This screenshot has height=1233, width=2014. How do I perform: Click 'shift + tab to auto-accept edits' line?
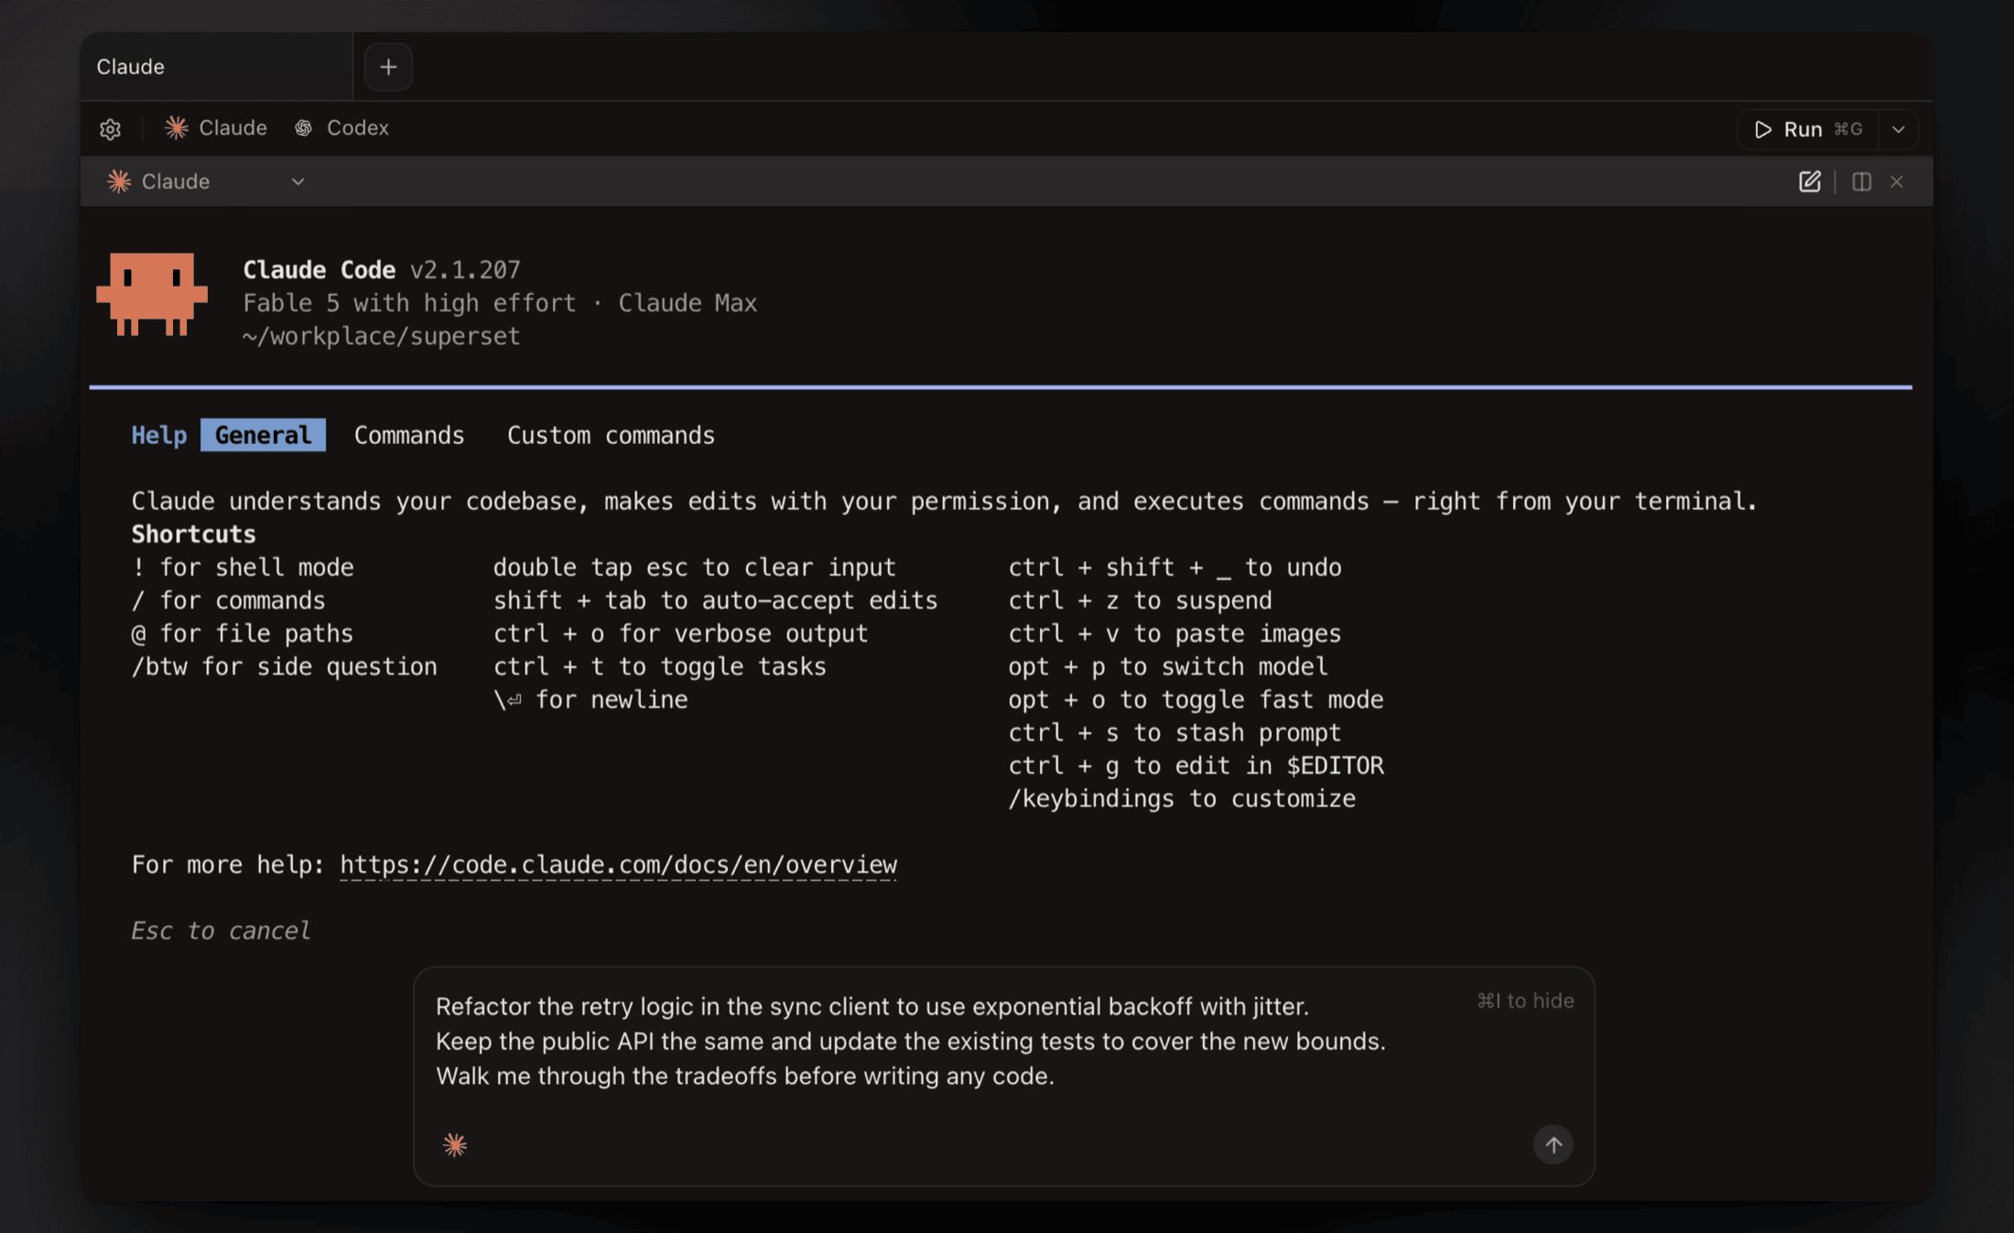[715, 600]
